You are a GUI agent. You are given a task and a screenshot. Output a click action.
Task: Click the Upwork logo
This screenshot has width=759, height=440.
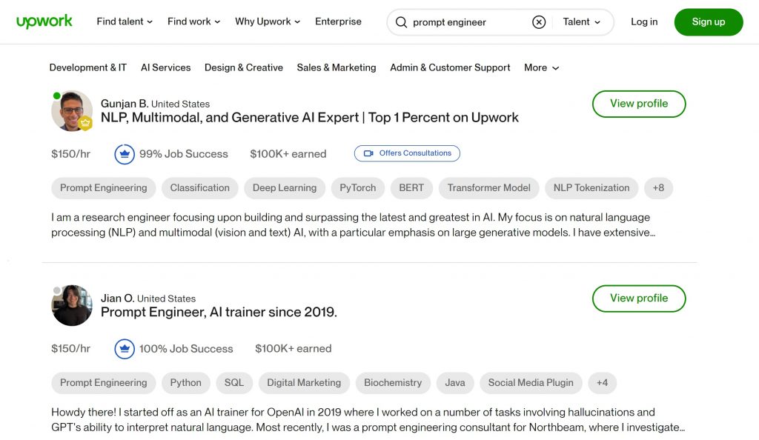click(44, 21)
